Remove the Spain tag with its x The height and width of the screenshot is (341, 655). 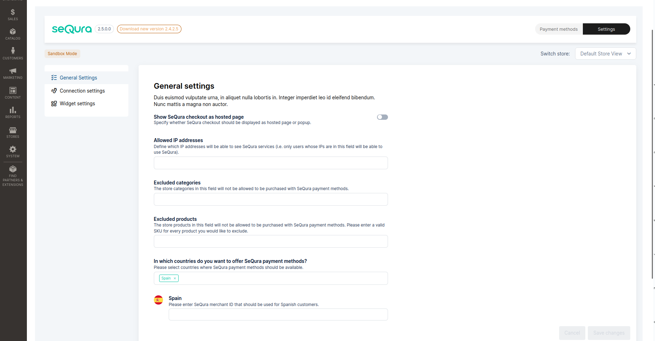point(175,278)
